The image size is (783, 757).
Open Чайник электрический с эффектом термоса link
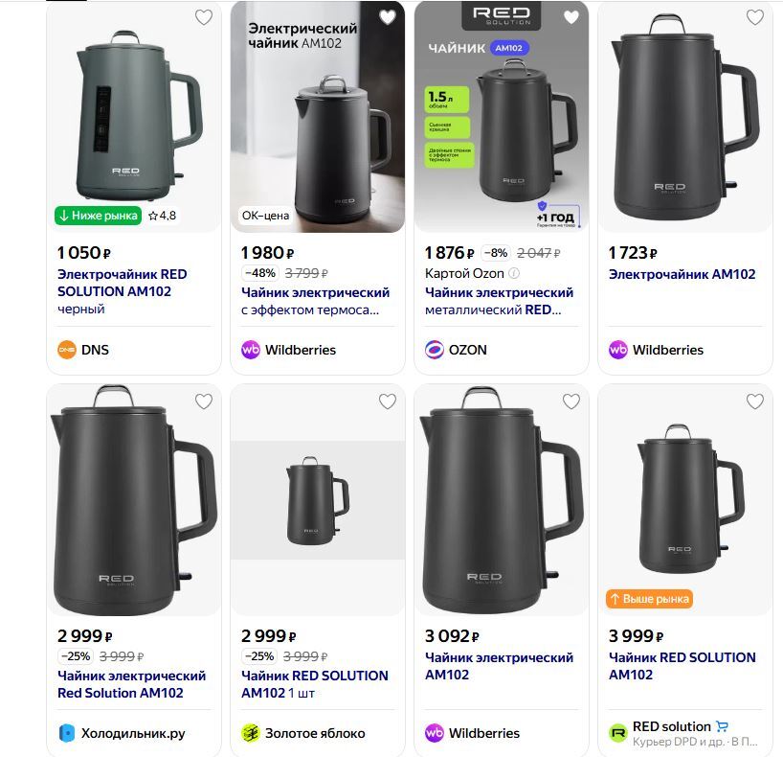tap(315, 301)
